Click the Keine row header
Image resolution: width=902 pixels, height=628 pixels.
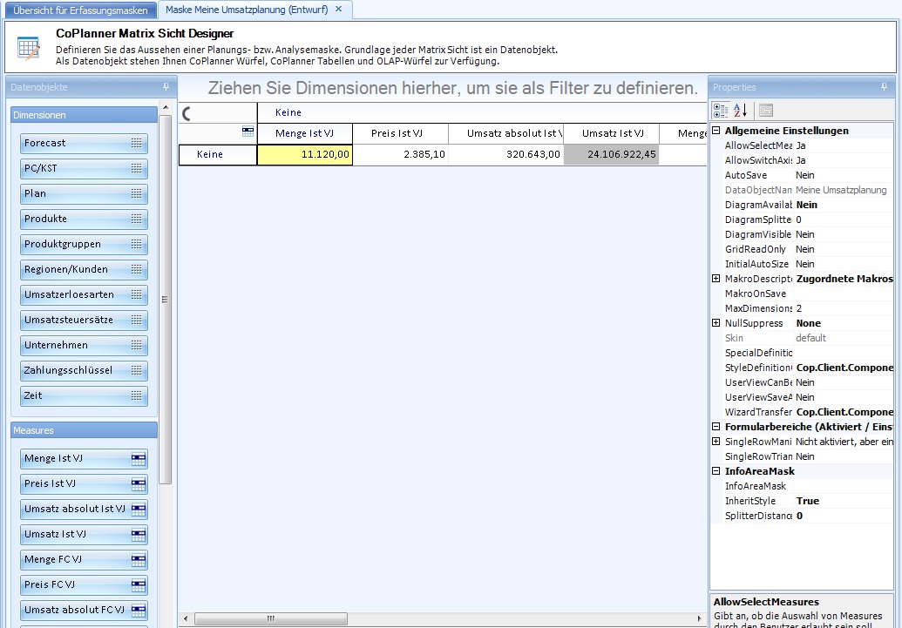(218, 154)
